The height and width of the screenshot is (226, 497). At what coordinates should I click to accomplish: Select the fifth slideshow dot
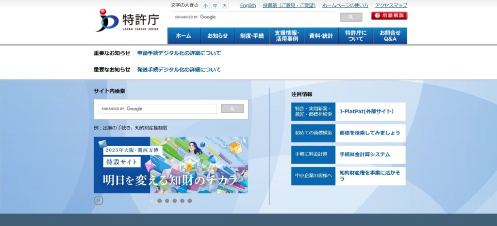click(182, 201)
